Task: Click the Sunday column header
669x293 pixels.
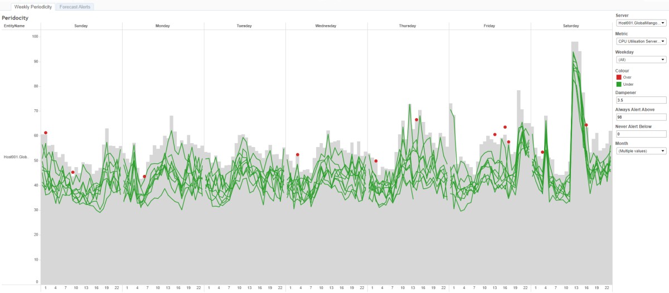Action: tap(81, 26)
